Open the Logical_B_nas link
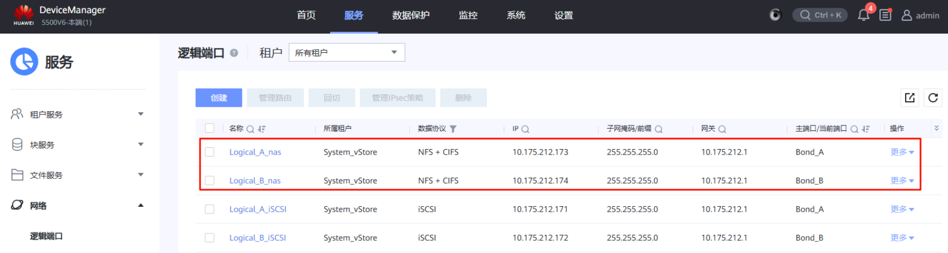 click(x=255, y=180)
